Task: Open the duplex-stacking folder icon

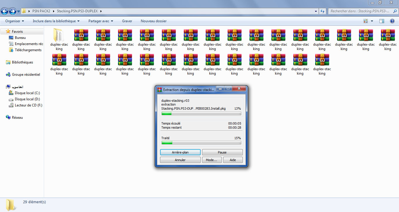Action: pos(59,36)
